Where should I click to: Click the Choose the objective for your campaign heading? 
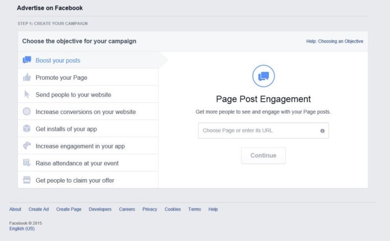tap(79, 41)
